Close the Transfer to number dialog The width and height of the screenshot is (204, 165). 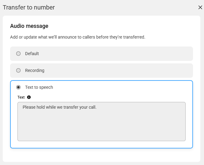coord(200,7)
